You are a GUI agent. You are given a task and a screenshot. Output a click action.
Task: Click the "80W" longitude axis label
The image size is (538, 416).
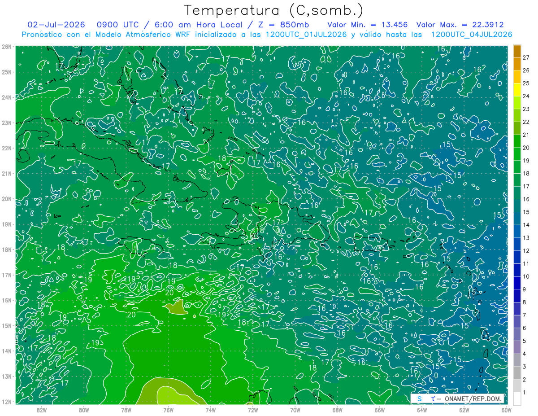(83, 410)
